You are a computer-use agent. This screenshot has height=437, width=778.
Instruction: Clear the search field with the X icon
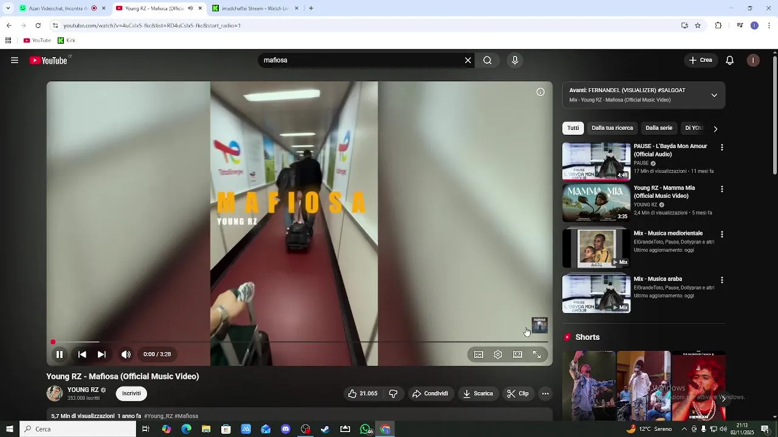pos(468,60)
